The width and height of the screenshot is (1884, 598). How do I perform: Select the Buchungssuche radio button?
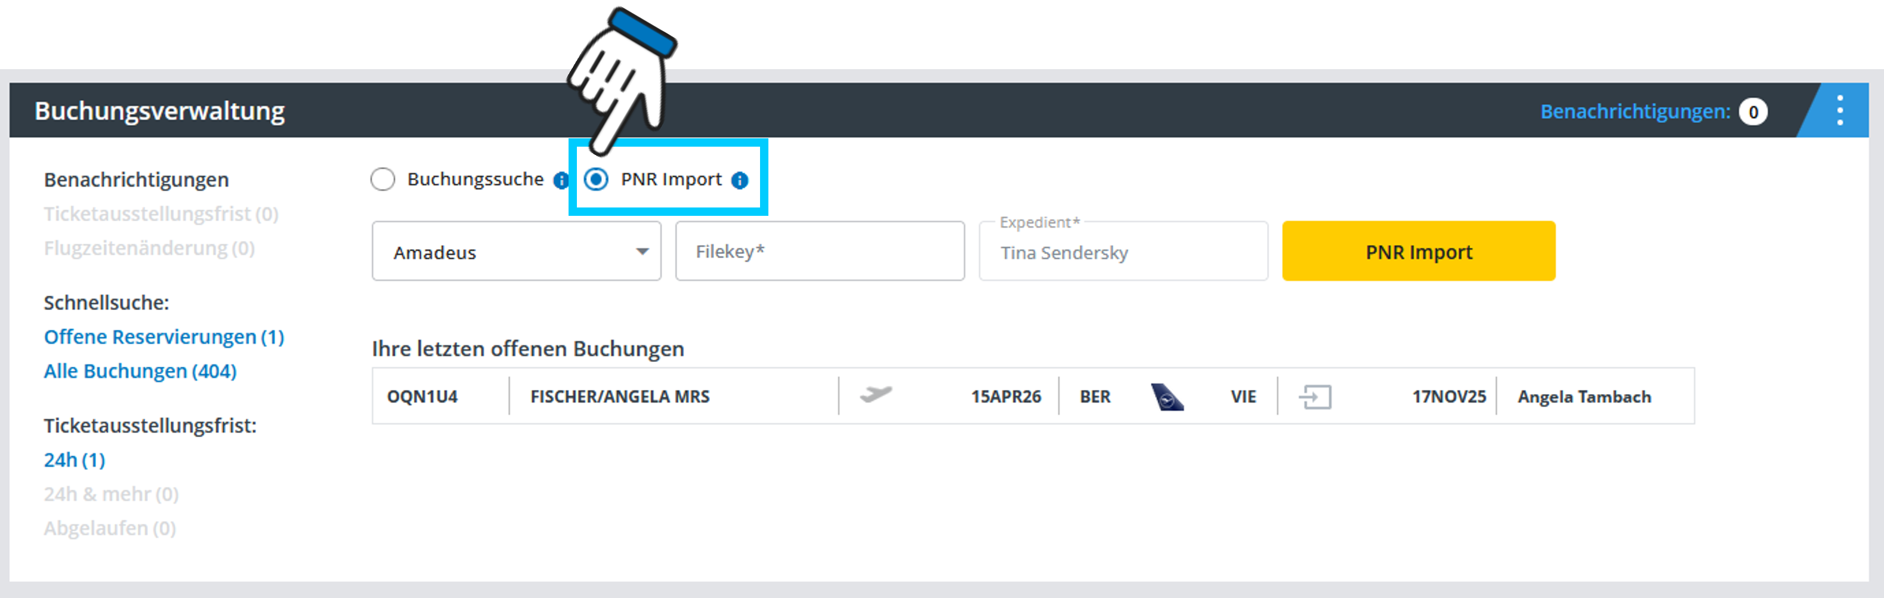382,179
